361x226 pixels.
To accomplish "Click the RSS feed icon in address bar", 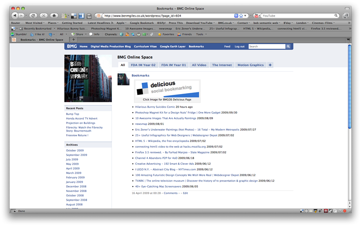I will 236,16.
